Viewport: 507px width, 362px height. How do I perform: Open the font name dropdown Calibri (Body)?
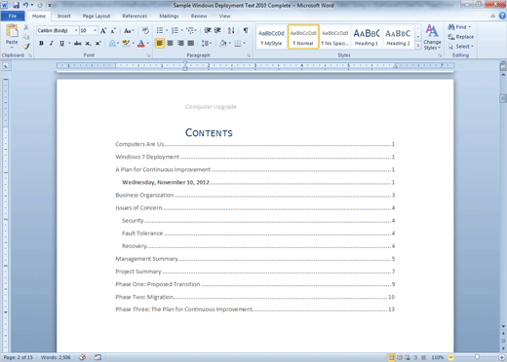(x=76, y=30)
